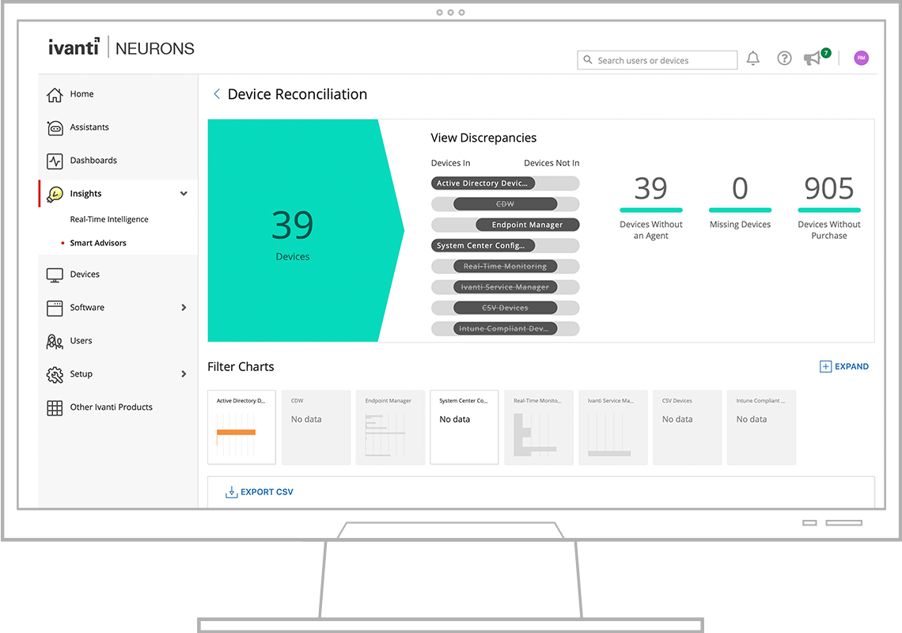The width and height of the screenshot is (902, 633).
Task: Focus the Search users or devices field
Action: tap(658, 60)
